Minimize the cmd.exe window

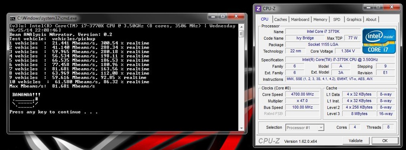click(x=214, y=16)
